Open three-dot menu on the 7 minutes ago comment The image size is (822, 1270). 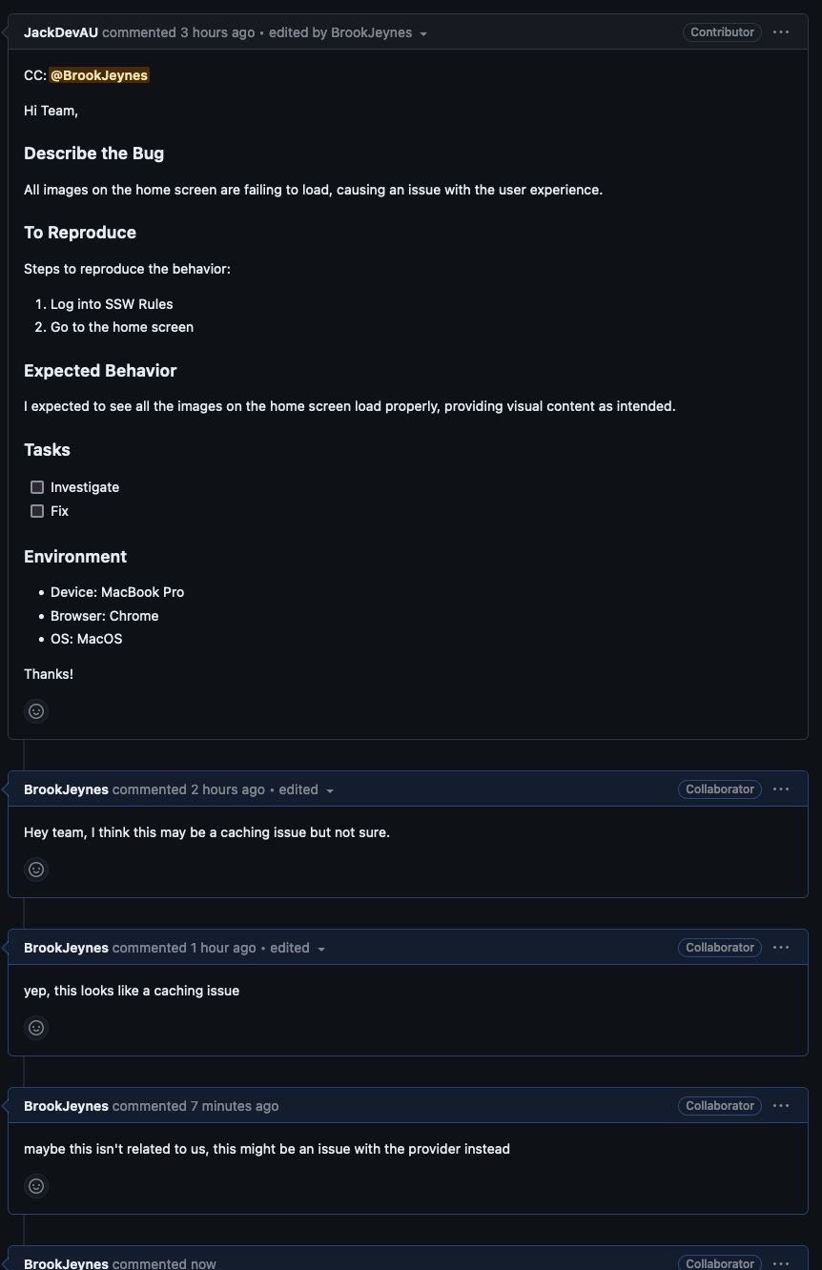[781, 1106]
